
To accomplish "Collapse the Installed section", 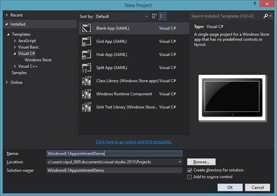I will click(7, 24).
